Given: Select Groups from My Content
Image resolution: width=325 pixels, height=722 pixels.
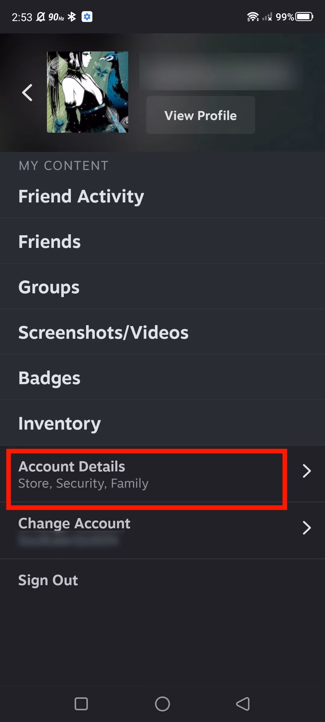Looking at the screenshot, I should (x=49, y=287).
